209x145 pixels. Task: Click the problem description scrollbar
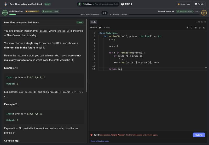tap(86, 55)
